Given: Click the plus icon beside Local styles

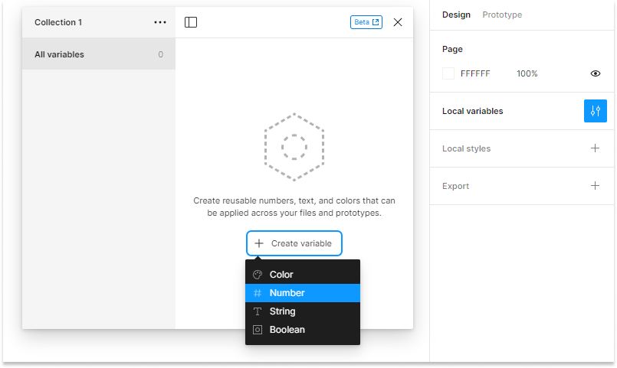Looking at the screenshot, I should coord(595,148).
